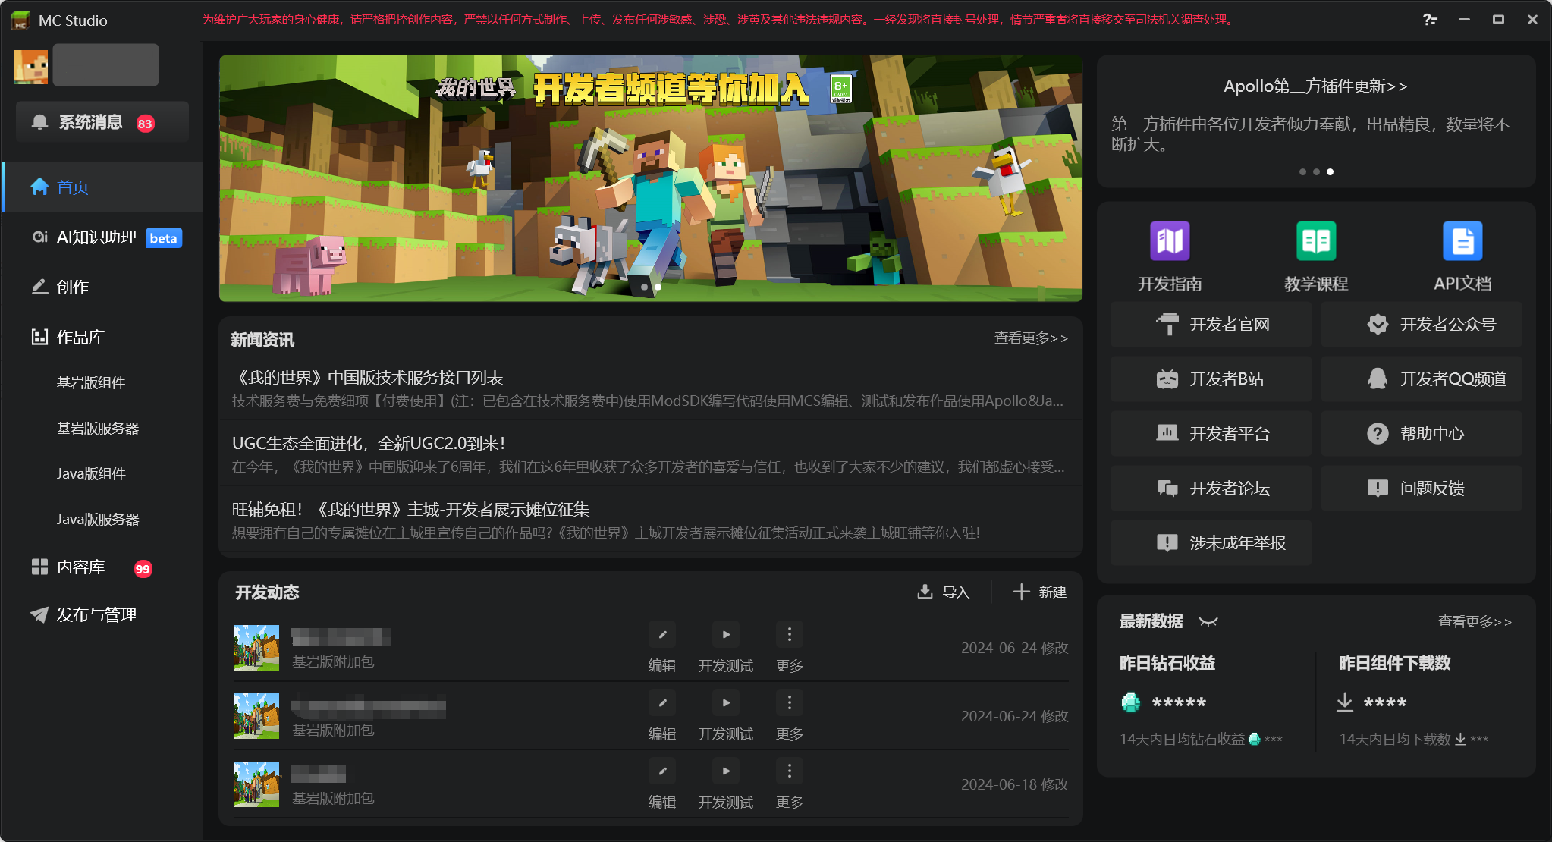Viewport: 1552px width, 842px height.
Task: Click username field beside avatar
Action: point(105,64)
